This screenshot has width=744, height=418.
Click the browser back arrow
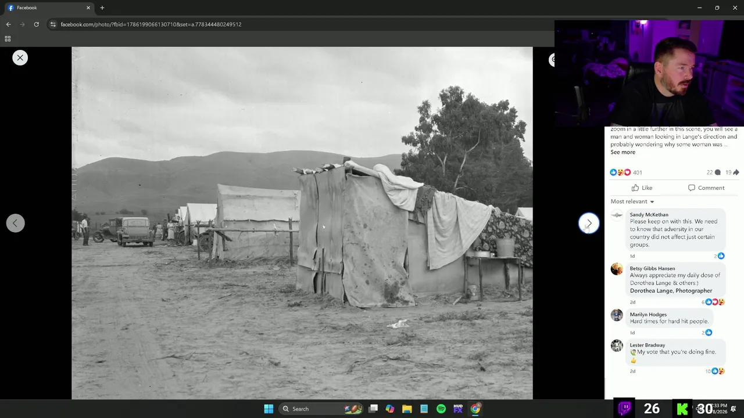pos(8,24)
